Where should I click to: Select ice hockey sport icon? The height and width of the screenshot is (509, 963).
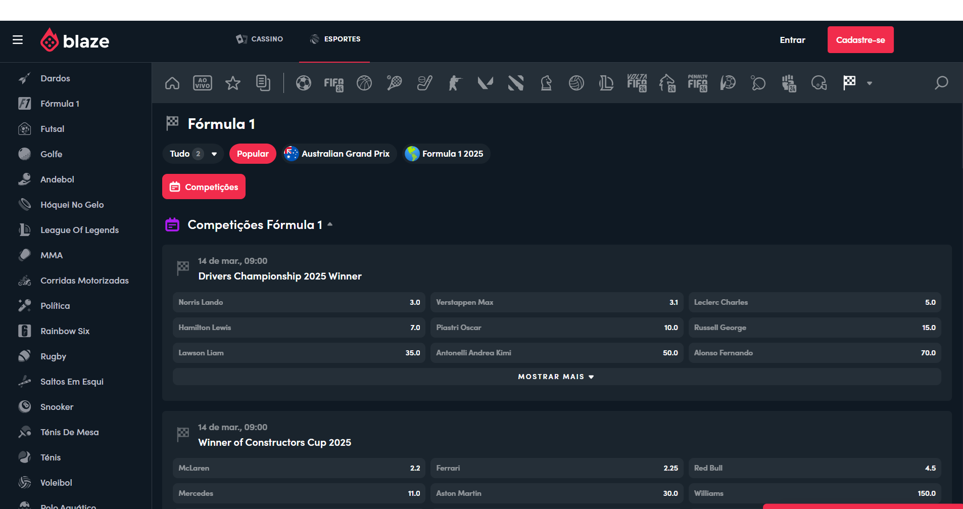(x=425, y=83)
